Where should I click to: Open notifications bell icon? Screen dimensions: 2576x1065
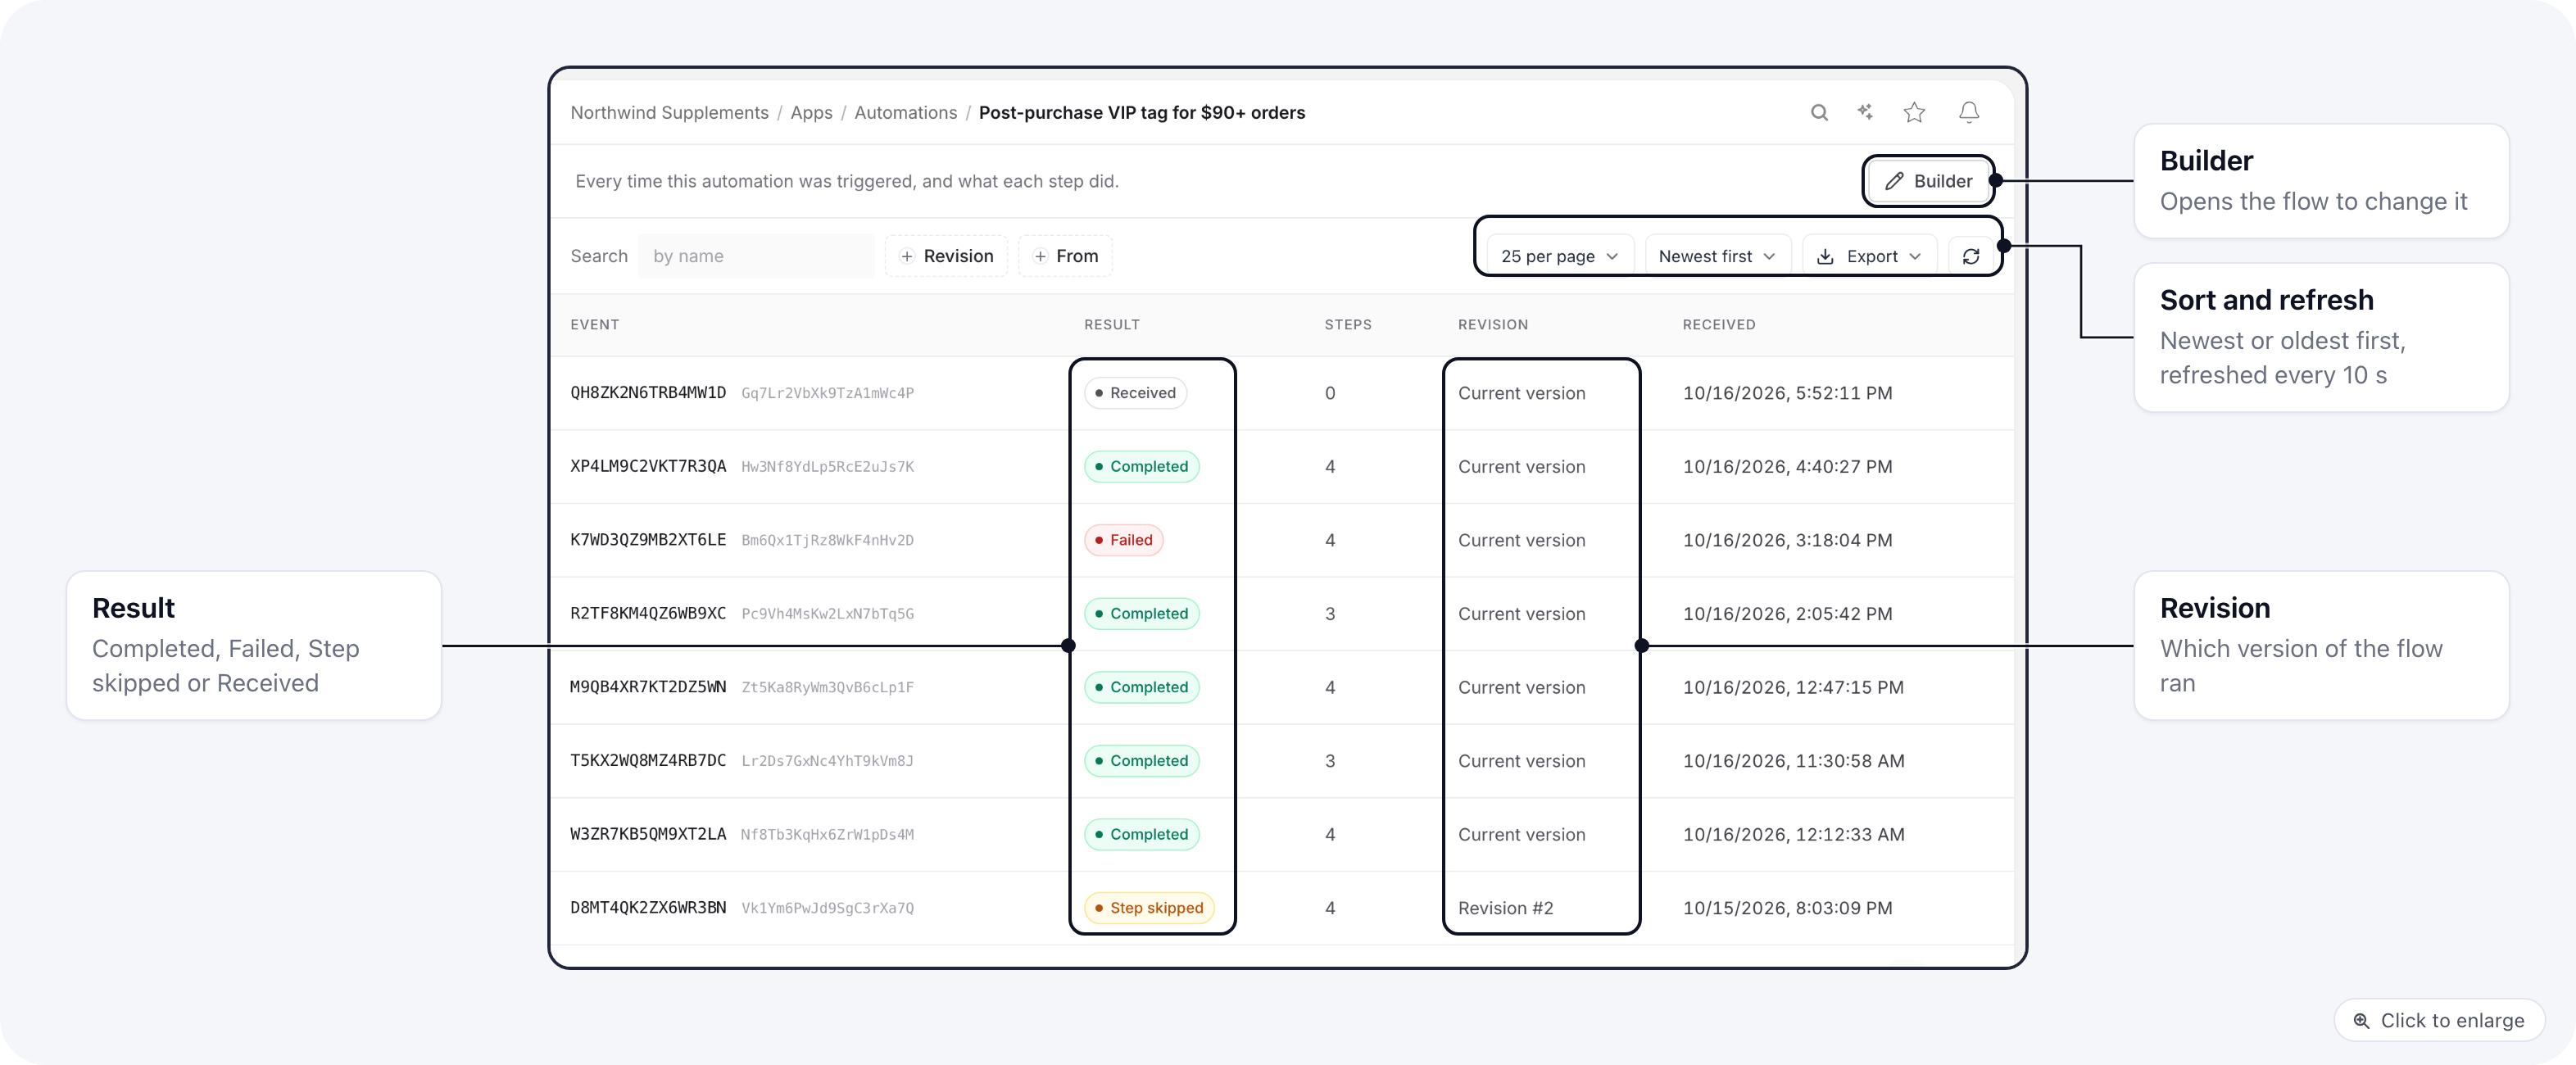tap(1968, 113)
